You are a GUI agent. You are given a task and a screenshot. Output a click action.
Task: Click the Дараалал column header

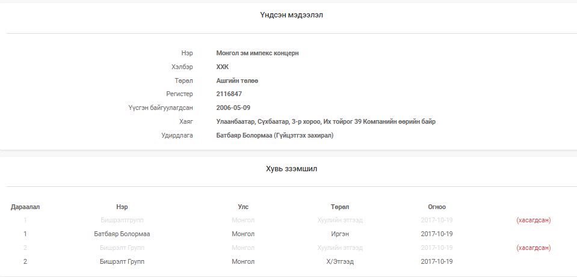pos(25,207)
